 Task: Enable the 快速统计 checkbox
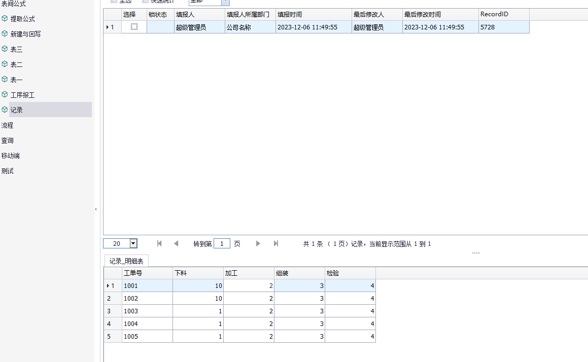pos(145,2)
